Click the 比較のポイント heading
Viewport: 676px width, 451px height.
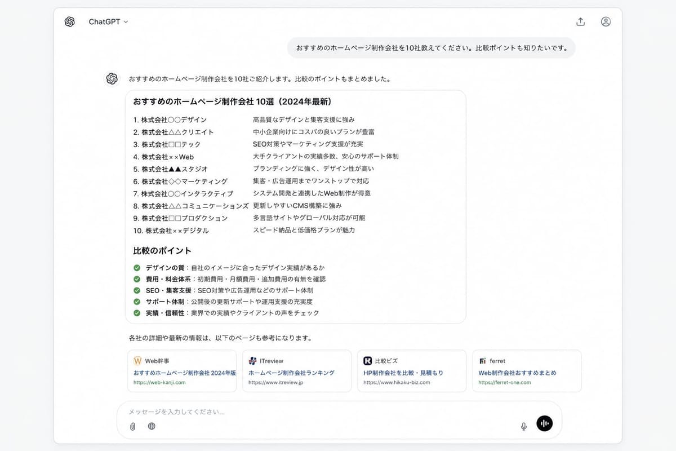coord(162,251)
